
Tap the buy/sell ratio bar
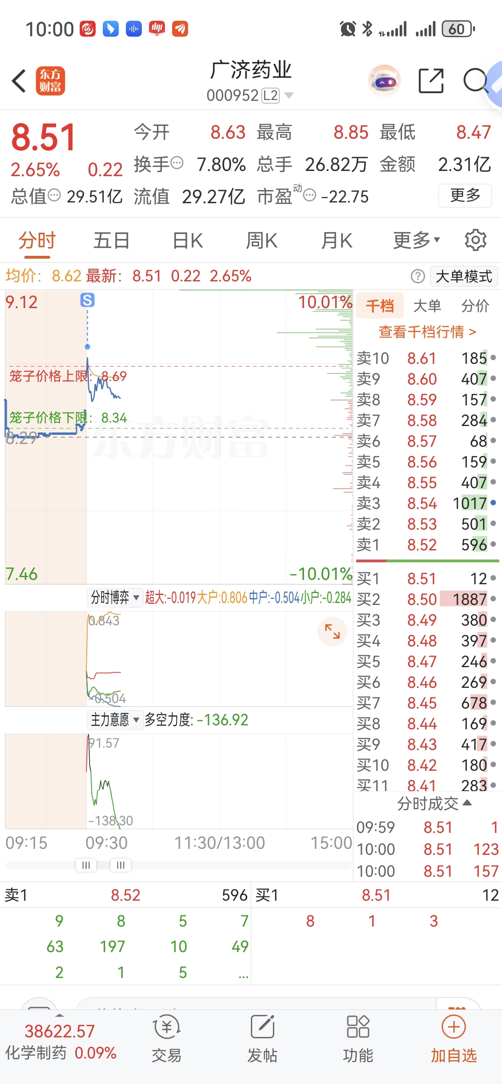[427, 560]
